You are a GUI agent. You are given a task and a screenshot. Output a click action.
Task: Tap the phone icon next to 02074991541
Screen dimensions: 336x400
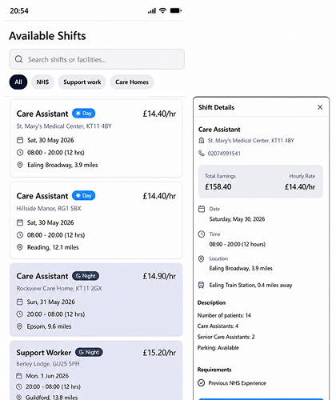pyautogui.click(x=202, y=154)
